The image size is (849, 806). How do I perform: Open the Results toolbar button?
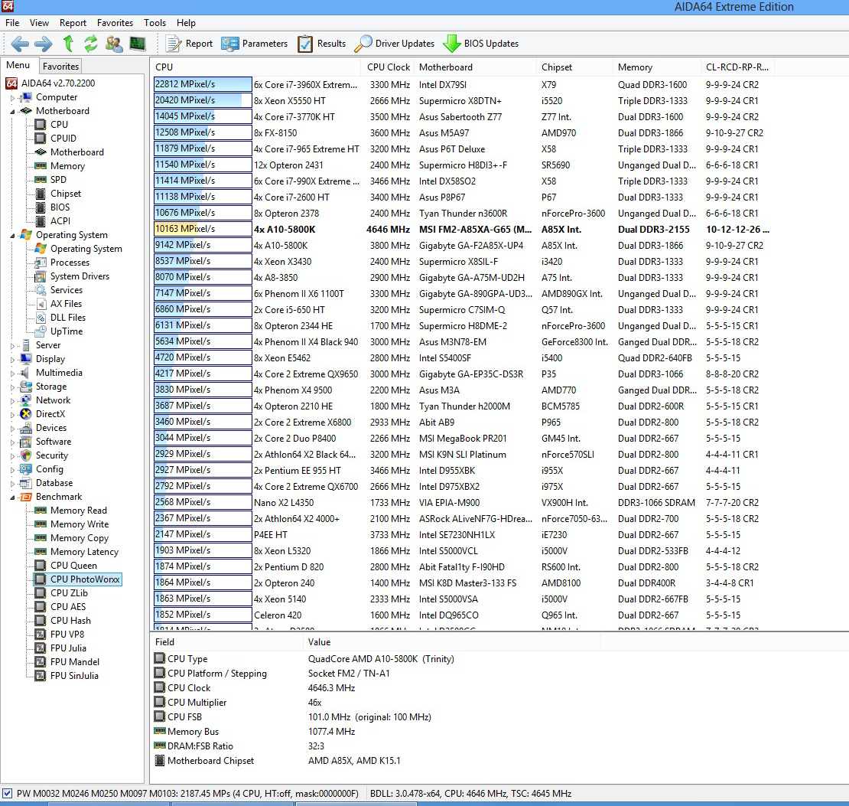[321, 44]
